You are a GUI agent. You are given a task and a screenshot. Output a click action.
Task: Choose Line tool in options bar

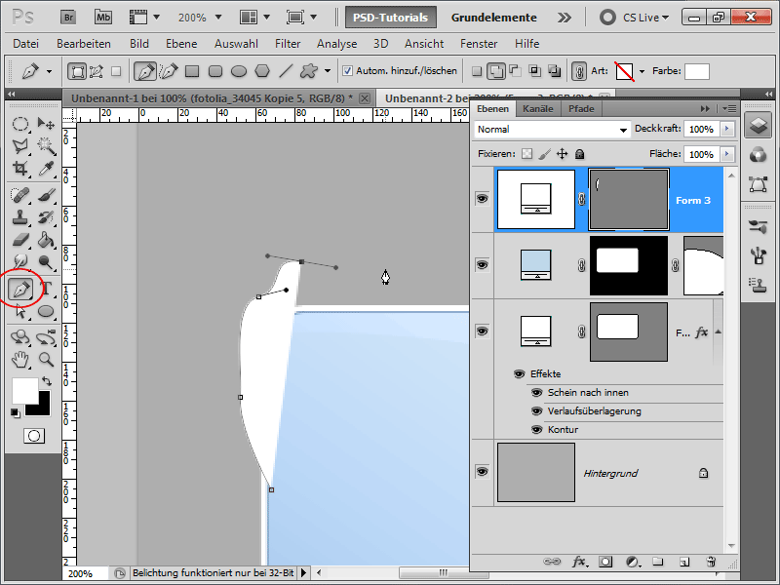point(286,71)
